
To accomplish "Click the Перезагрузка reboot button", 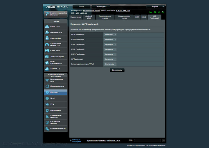I will coord(101,6).
